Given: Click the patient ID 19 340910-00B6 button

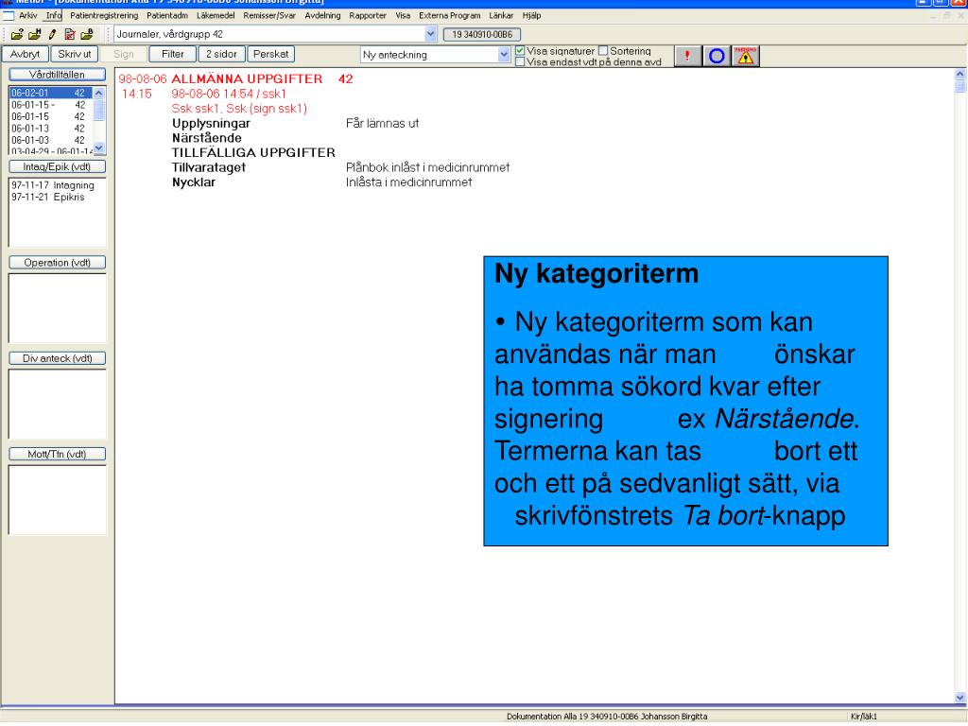Looking at the screenshot, I should click(481, 35).
